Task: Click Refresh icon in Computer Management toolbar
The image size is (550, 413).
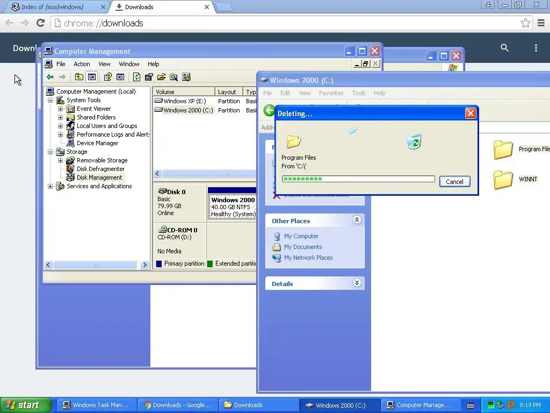Action: [x=136, y=77]
